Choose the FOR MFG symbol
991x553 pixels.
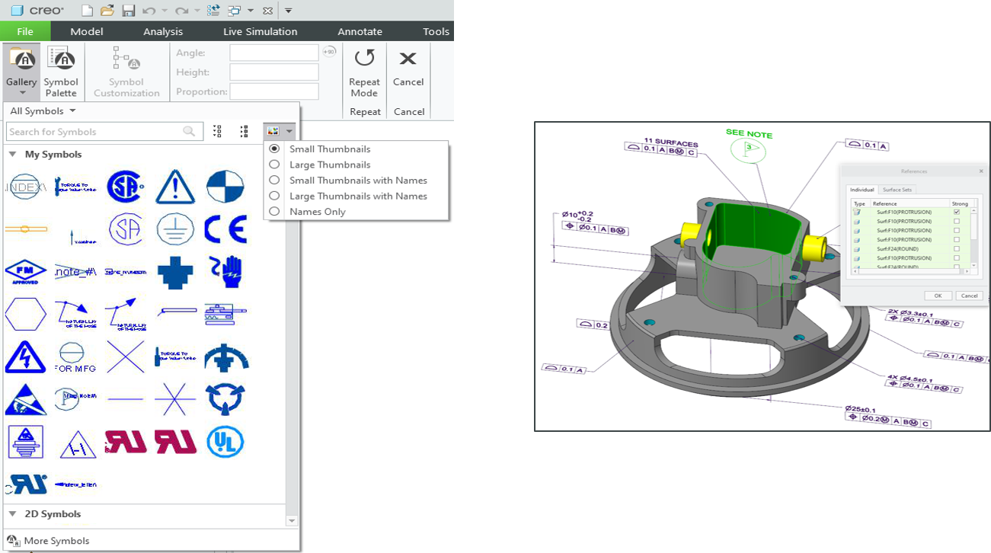(x=75, y=356)
